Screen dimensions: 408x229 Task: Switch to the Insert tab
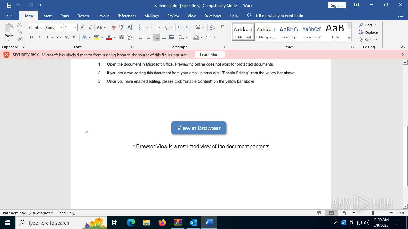point(47,16)
